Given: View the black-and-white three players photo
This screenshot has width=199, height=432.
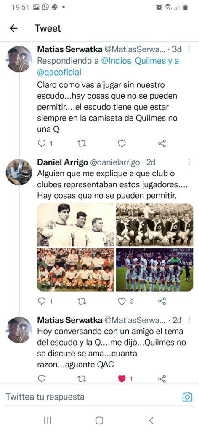Looking at the screenshot, I should pos(76,225).
